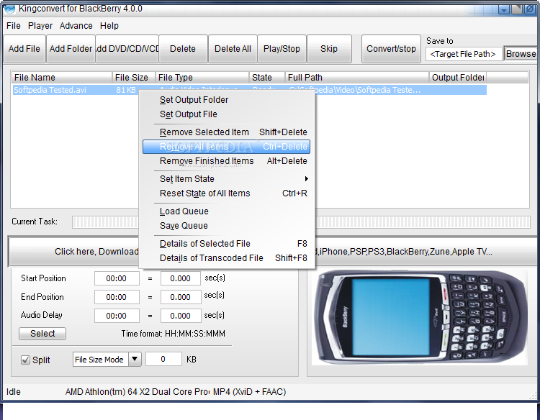Sort by File Type column header
This screenshot has height=420, width=540.
pos(202,78)
